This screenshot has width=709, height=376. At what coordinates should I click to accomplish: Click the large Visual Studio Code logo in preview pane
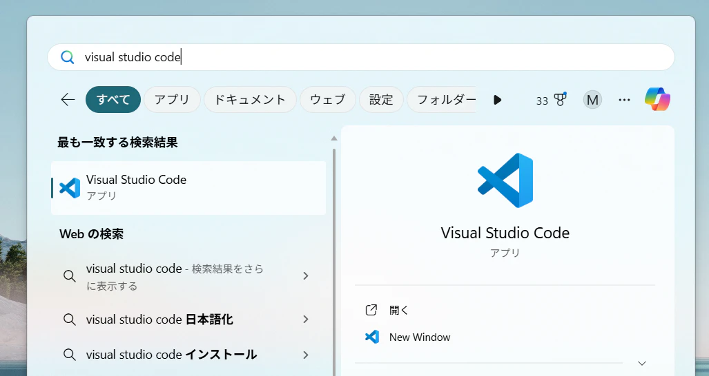tap(505, 180)
